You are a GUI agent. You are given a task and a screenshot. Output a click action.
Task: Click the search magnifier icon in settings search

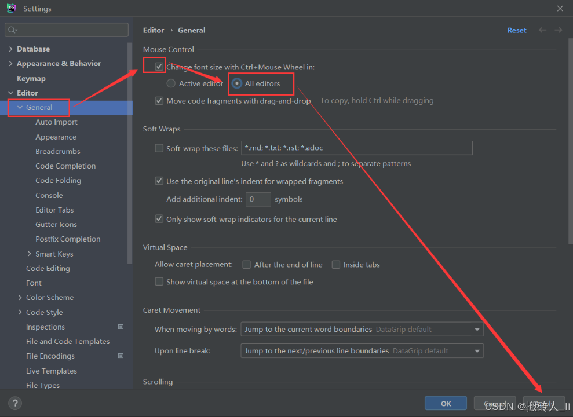(x=12, y=30)
